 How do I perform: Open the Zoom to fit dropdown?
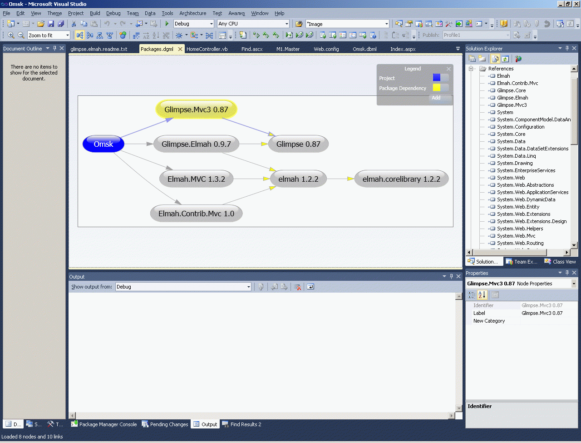coord(68,35)
